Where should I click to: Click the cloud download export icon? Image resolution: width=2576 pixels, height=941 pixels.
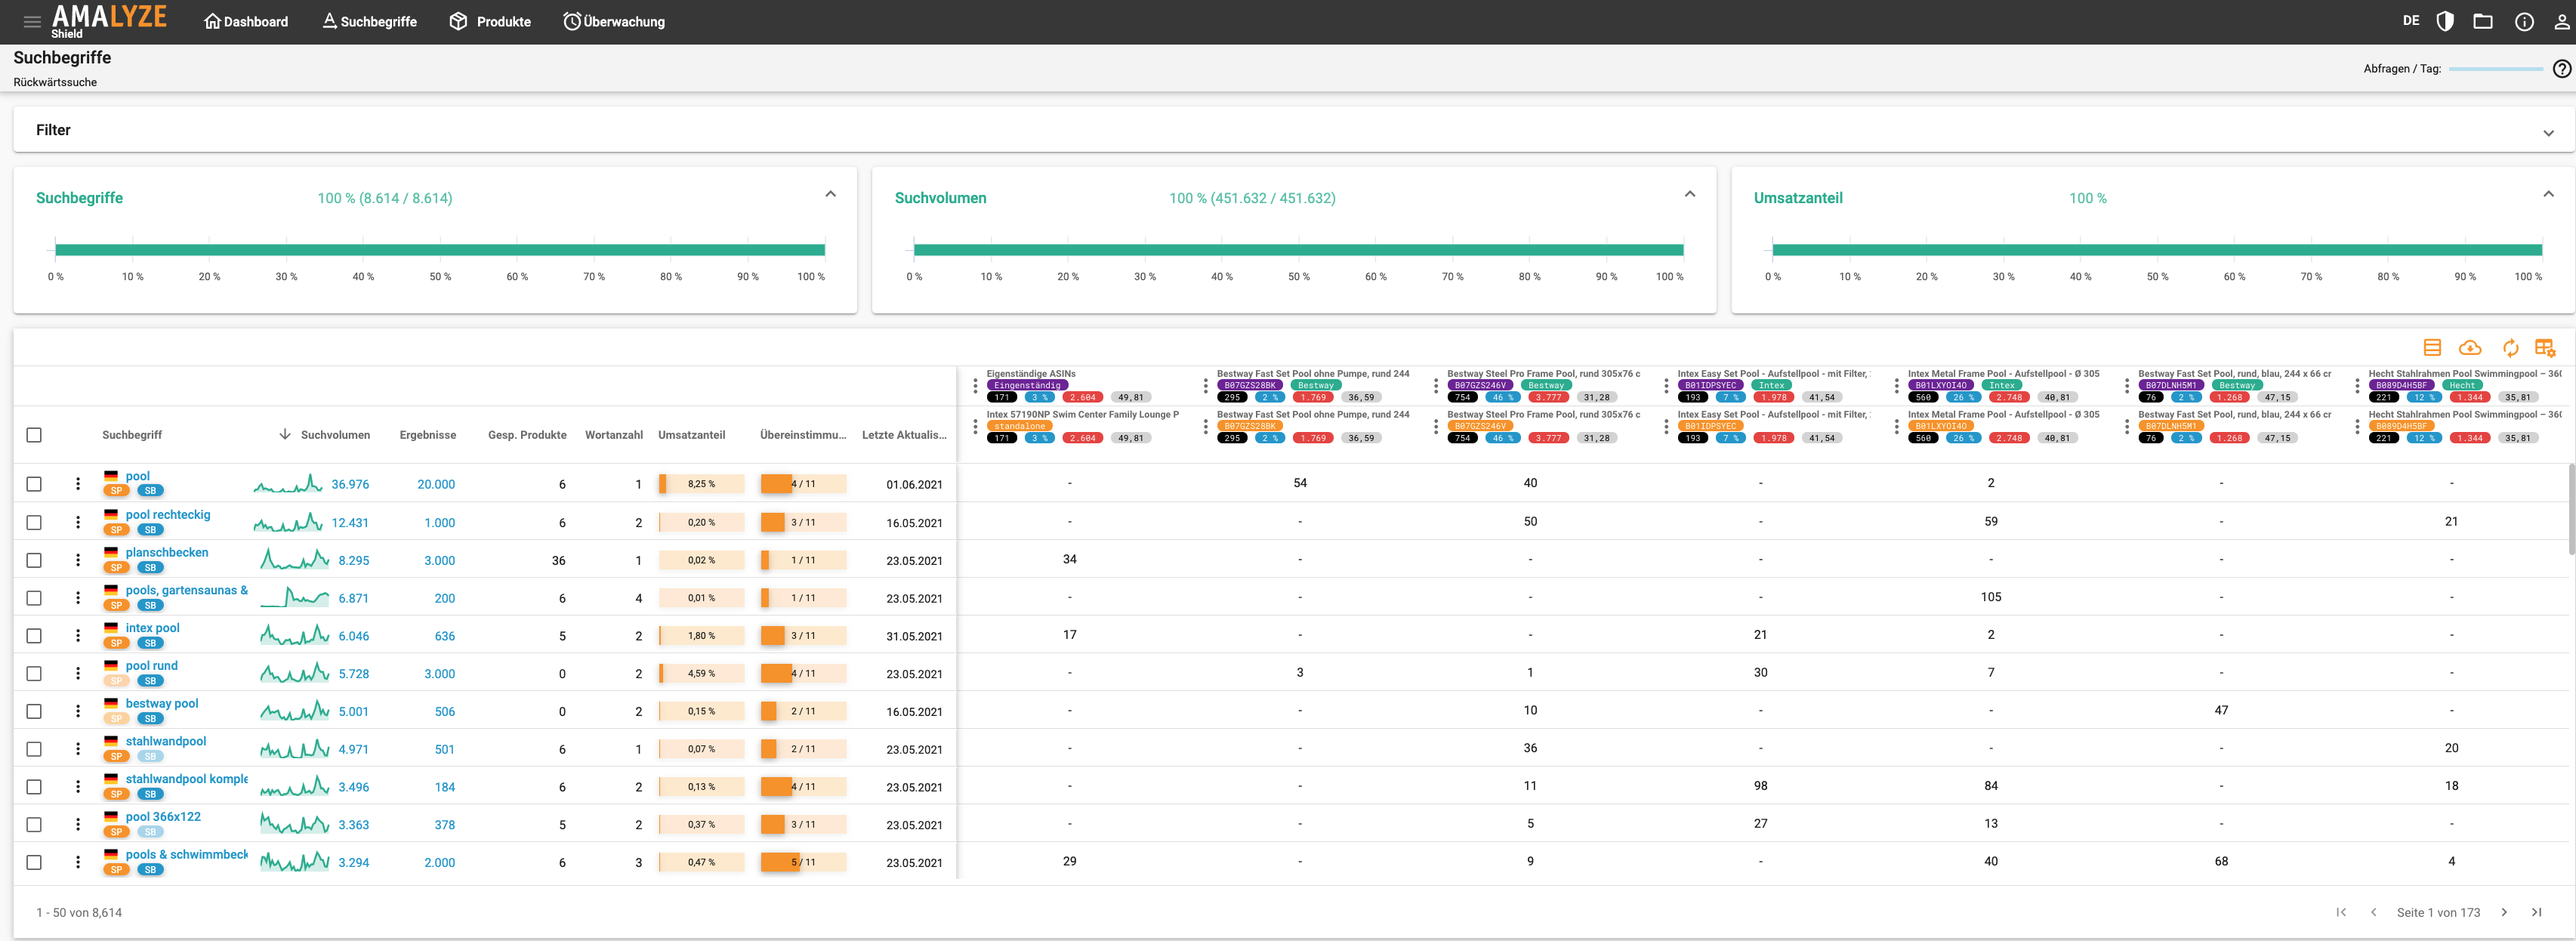point(2470,347)
